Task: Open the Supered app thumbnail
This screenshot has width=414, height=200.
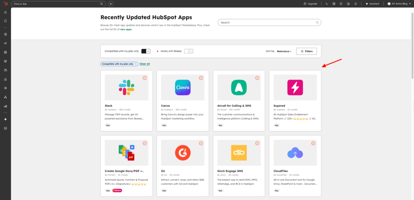Action: coord(295,87)
